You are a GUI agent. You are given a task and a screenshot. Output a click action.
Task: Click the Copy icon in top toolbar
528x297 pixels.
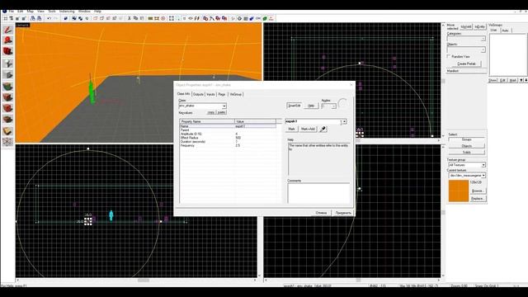[x=135, y=18]
